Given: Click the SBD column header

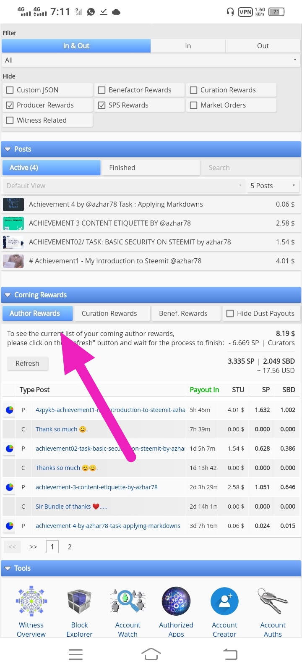Looking at the screenshot, I should click(289, 390).
